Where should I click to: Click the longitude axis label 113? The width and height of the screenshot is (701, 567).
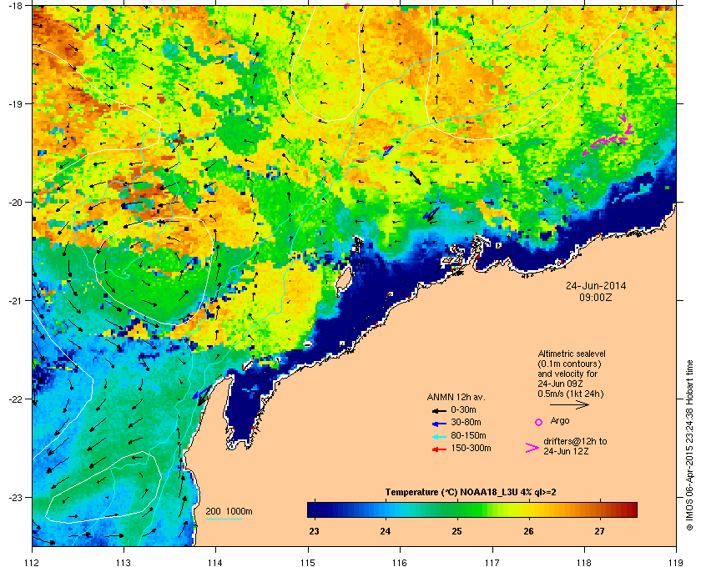click(x=124, y=562)
